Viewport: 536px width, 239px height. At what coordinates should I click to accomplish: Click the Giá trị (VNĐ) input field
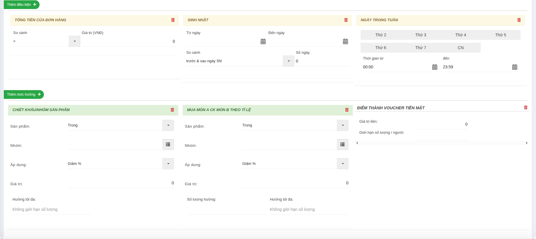(x=129, y=41)
